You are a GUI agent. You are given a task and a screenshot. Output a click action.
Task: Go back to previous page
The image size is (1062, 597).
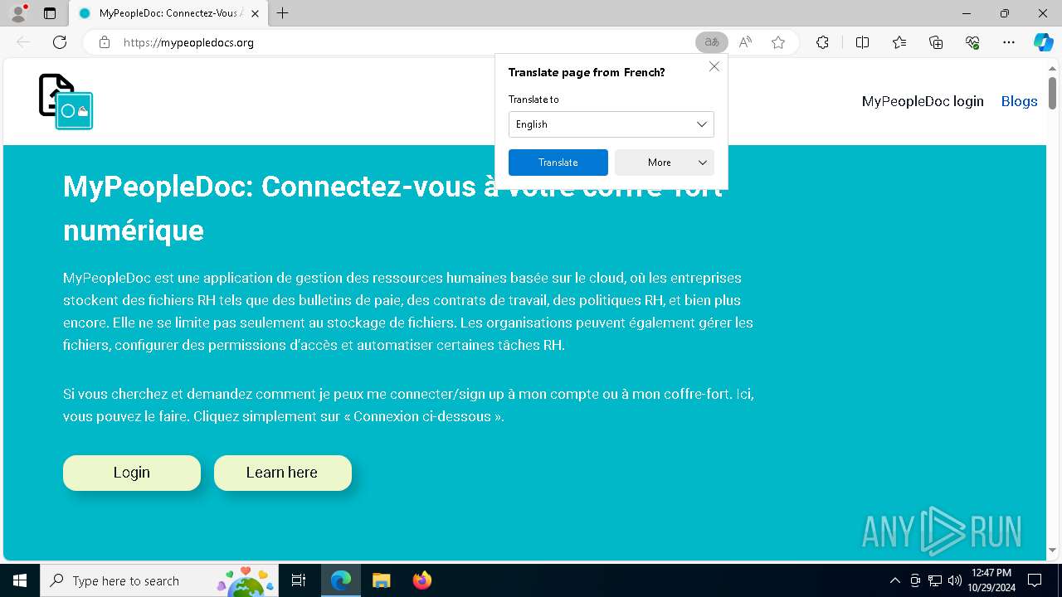pyautogui.click(x=23, y=42)
